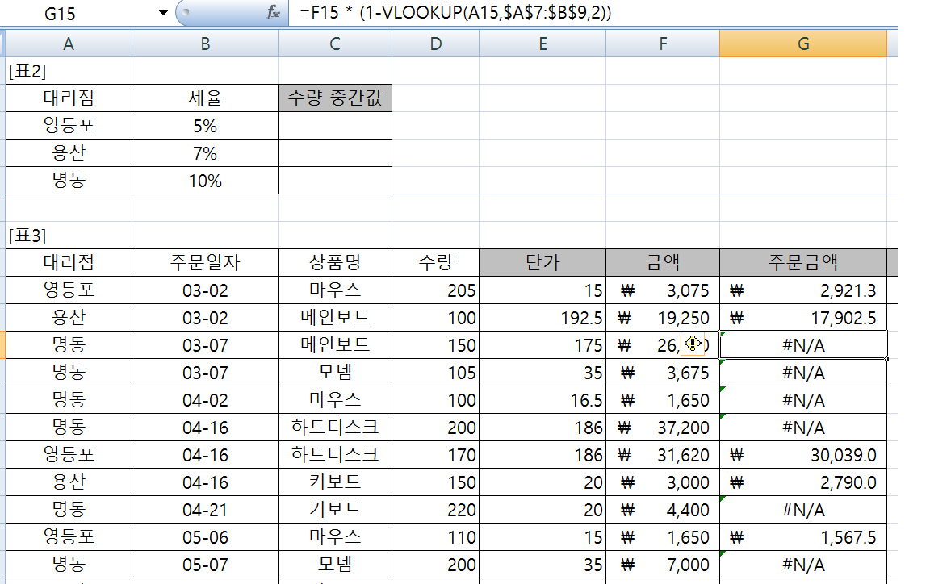930x584 pixels.
Task: Click the error warning icon beside G15
Action: tap(692, 344)
